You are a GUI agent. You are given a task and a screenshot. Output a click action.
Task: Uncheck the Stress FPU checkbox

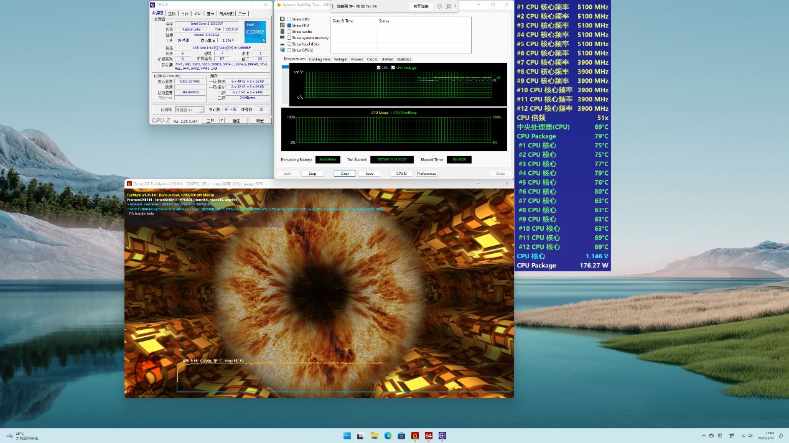289,26
